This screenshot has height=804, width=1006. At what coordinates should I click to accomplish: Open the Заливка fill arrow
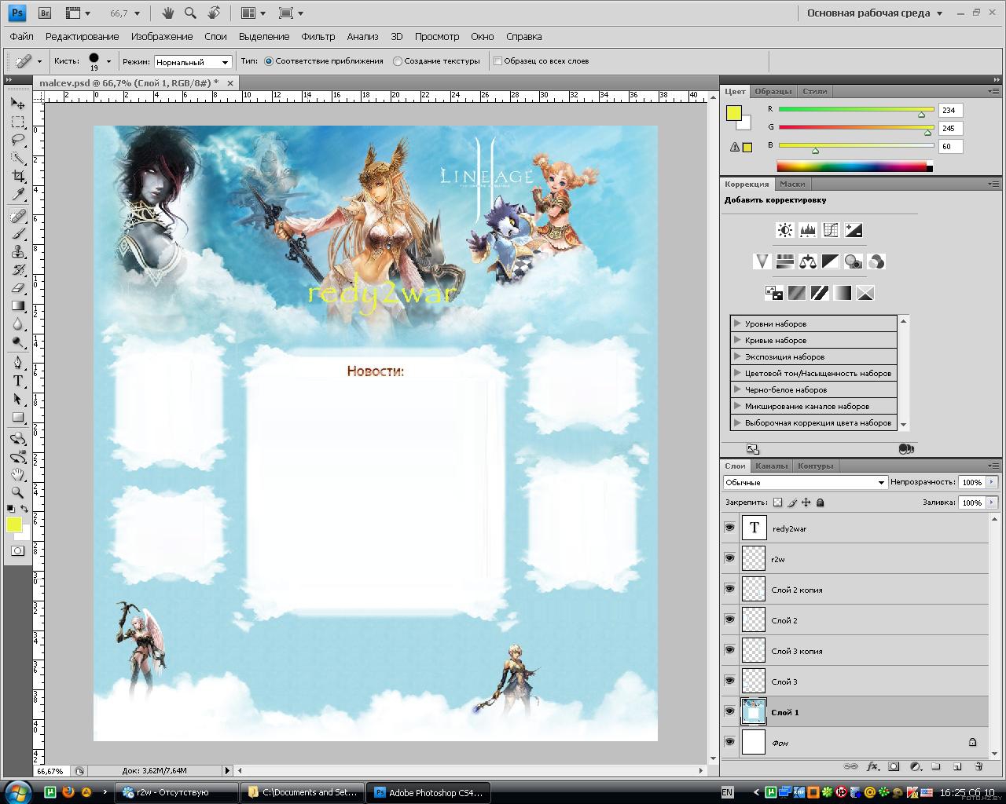point(992,502)
